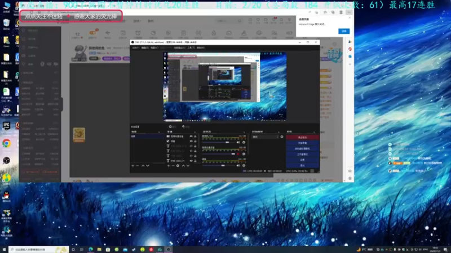Open Microsoft Edge from the taskbar
The image size is (451, 253).
[91, 250]
